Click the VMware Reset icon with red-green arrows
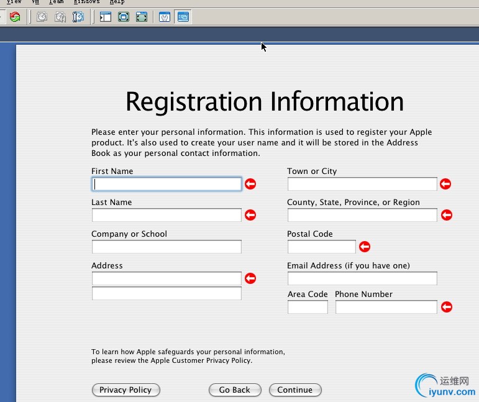Screen dimensions: 479x402 coord(15,17)
